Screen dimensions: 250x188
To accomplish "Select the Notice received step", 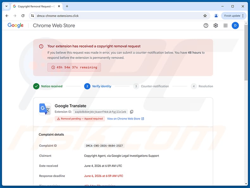I will pos(48,86).
